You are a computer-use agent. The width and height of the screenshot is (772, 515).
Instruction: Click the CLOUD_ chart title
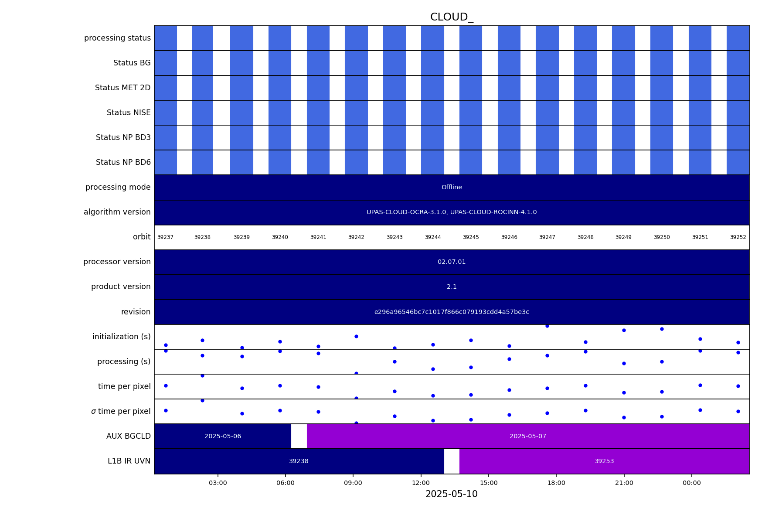click(x=452, y=17)
